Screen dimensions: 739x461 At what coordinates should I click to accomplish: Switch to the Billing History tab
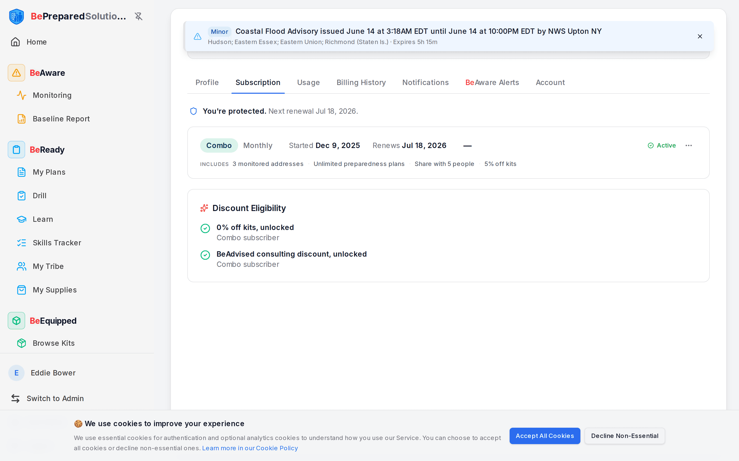coord(361,82)
